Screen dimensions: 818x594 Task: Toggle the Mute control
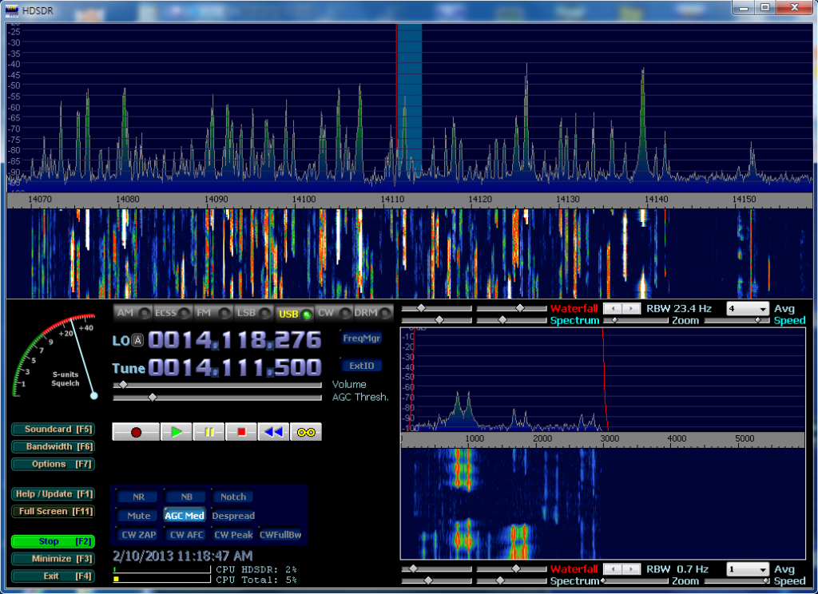tap(137, 515)
